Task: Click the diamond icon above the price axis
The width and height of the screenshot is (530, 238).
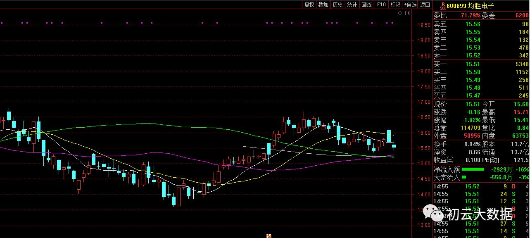Action: (400, 13)
